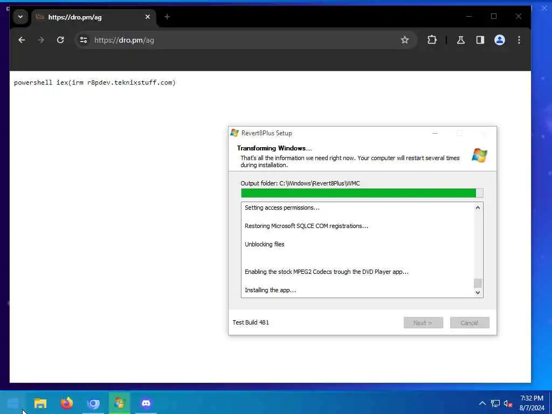
Task: Click the browser forward arrow
Action: [x=41, y=40]
